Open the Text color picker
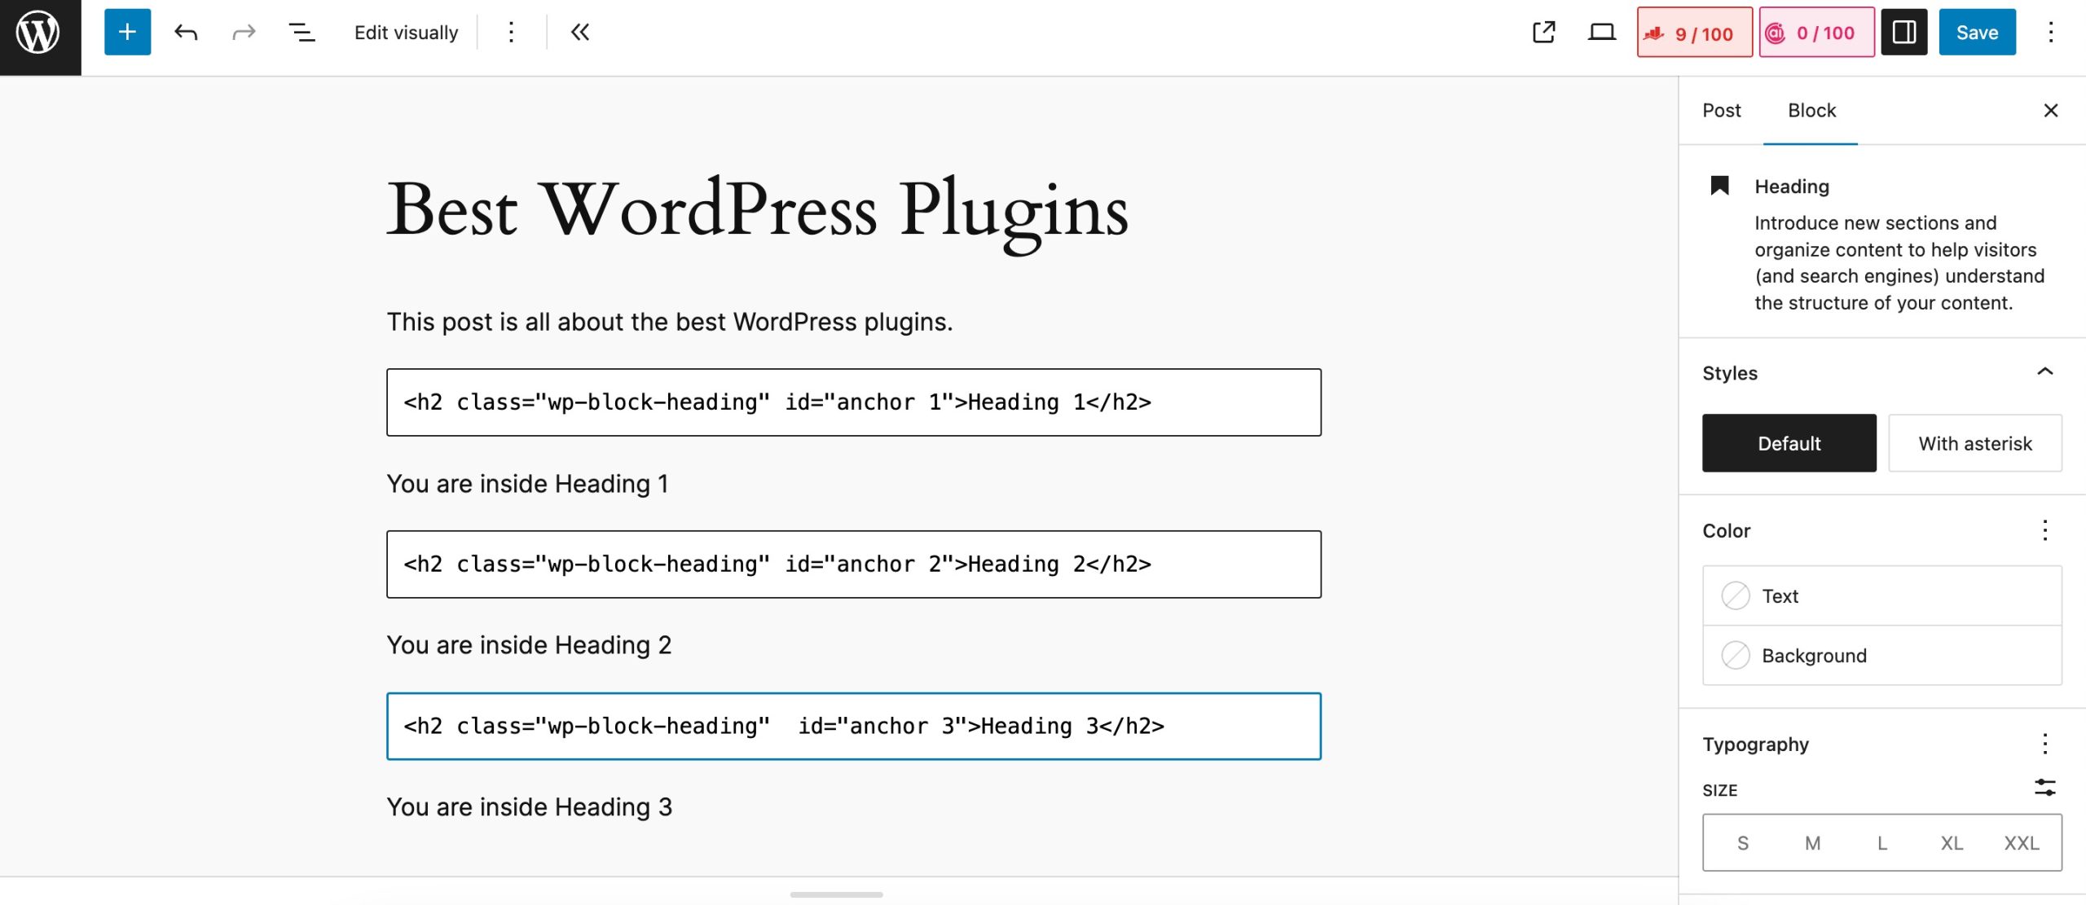Viewport: 2086px width, 905px height. (x=1882, y=595)
